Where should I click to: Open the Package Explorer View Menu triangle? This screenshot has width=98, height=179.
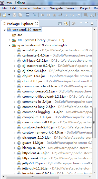pos(81,23)
